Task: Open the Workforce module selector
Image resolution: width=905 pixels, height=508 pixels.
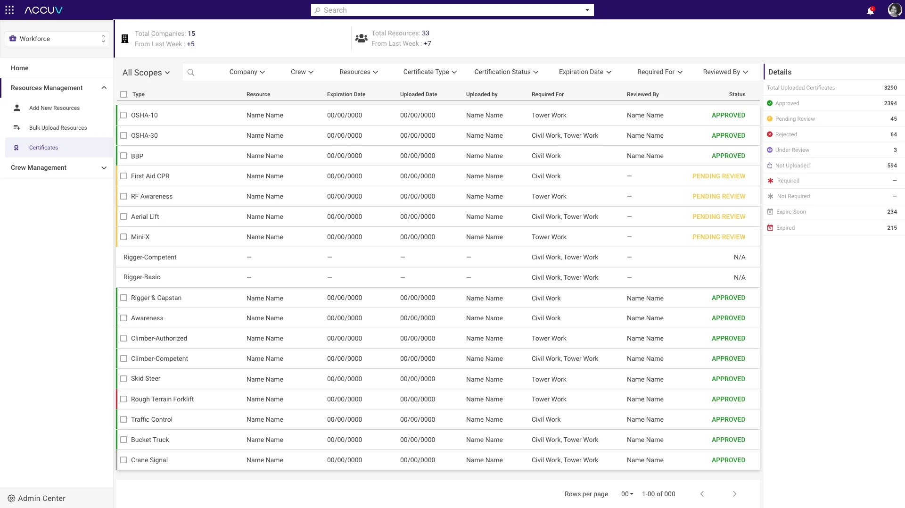Action: pos(57,39)
